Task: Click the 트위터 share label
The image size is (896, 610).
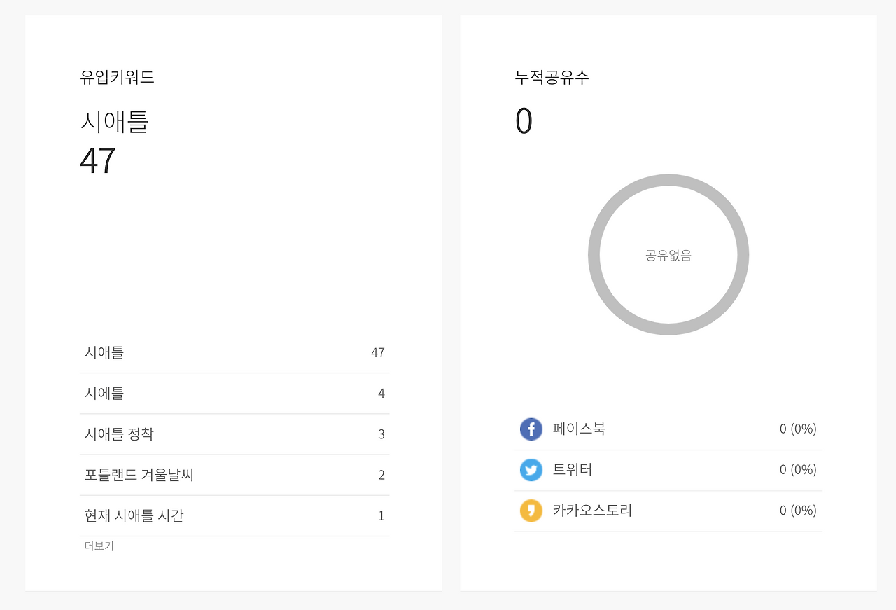Action: [573, 469]
